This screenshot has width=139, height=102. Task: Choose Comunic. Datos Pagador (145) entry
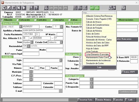(99, 19)
